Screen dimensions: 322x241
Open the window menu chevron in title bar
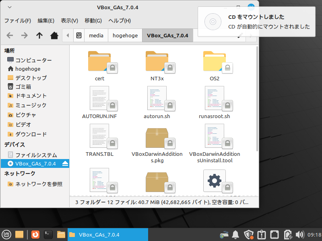9,7
